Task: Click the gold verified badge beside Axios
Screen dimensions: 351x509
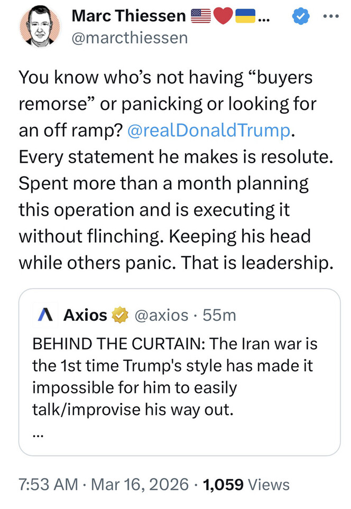Action: (119, 315)
